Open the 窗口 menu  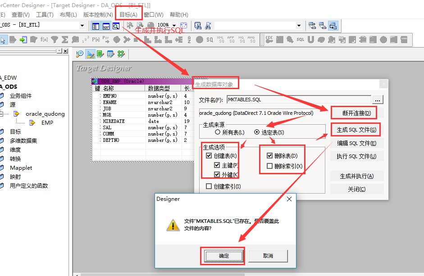point(153,14)
